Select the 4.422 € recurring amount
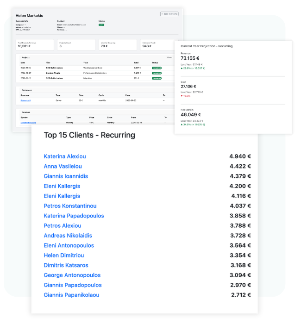This screenshot has height=324, width=301. pyautogui.click(x=240, y=166)
